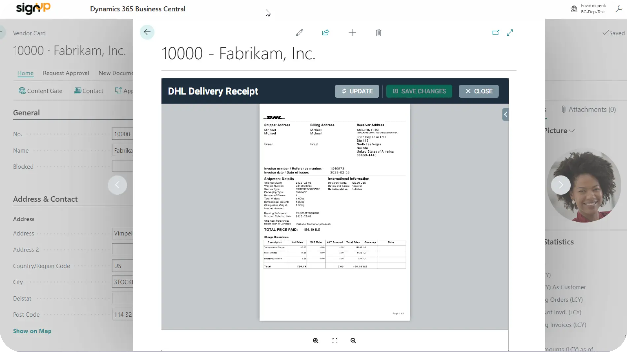This screenshot has height=352, width=627.
Task: Click the Saved status indicator
Action: (x=613, y=33)
